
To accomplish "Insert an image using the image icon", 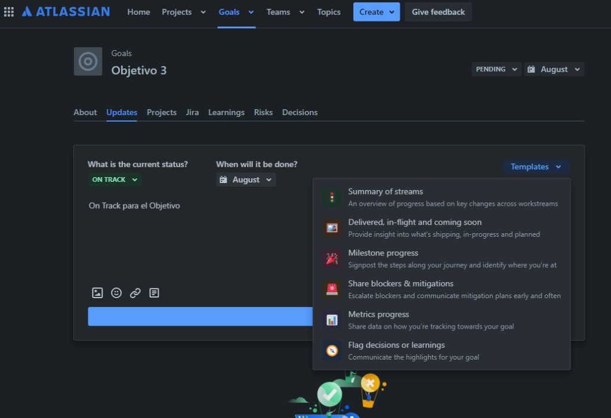I will click(97, 293).
